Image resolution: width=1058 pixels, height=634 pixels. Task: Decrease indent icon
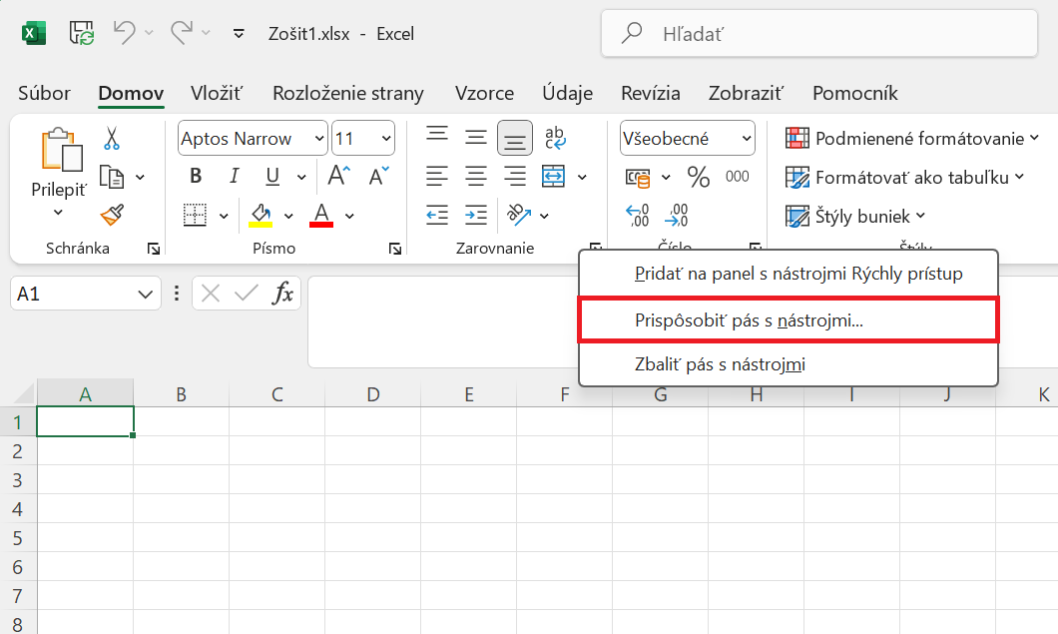(x=436, y=216)
